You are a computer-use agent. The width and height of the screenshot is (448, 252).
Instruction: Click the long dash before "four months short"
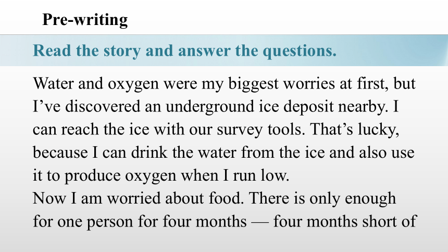pyautogui.click(x=260, y=222)
